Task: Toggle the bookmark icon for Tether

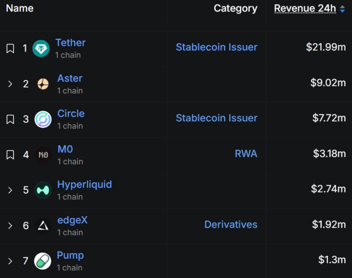Action: [11, 48]
